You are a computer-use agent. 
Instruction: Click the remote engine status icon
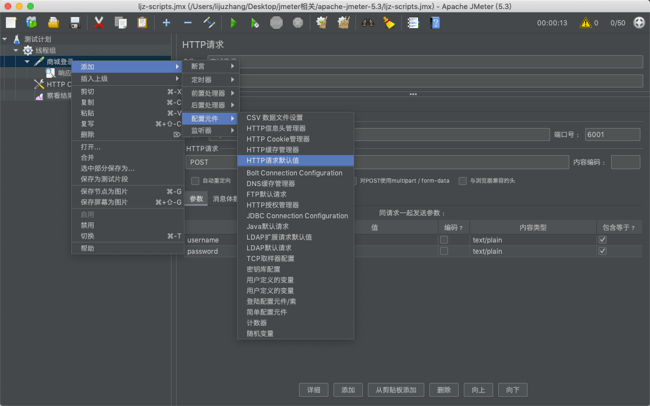click(639, 23)
